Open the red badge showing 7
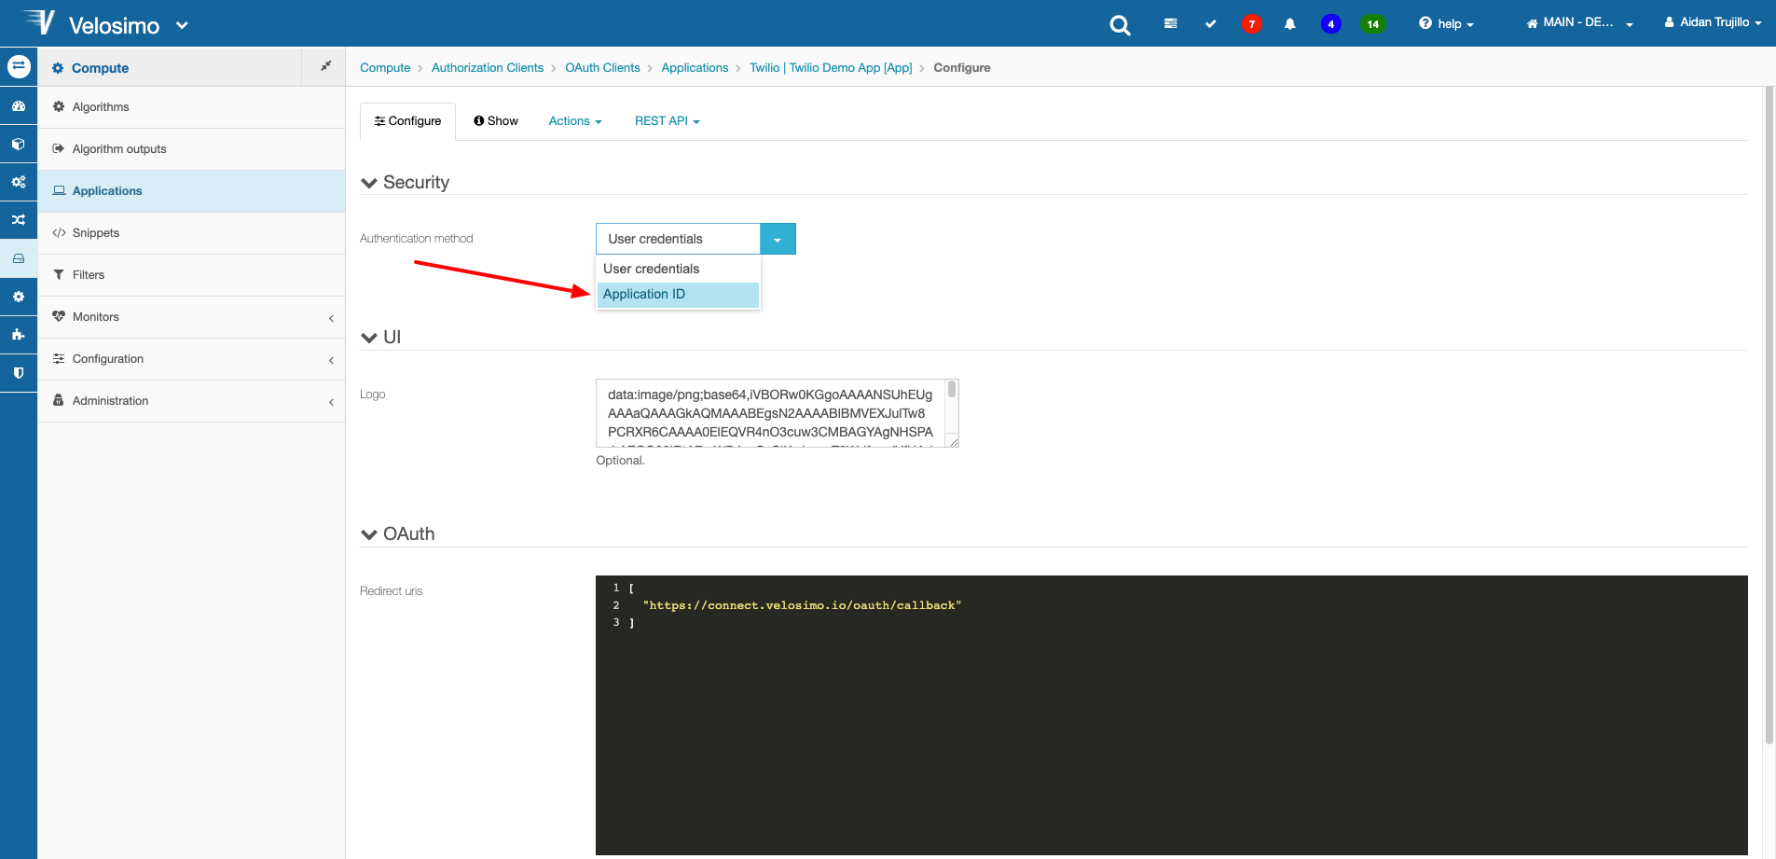The height and width of the screenshot is (859, 1776). pyautogui.click(x=1251, y=24)
